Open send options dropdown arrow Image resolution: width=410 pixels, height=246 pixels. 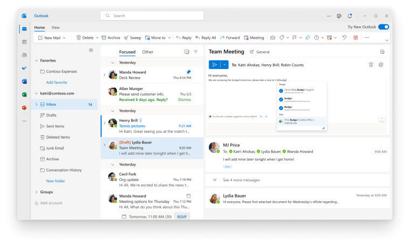224,65
